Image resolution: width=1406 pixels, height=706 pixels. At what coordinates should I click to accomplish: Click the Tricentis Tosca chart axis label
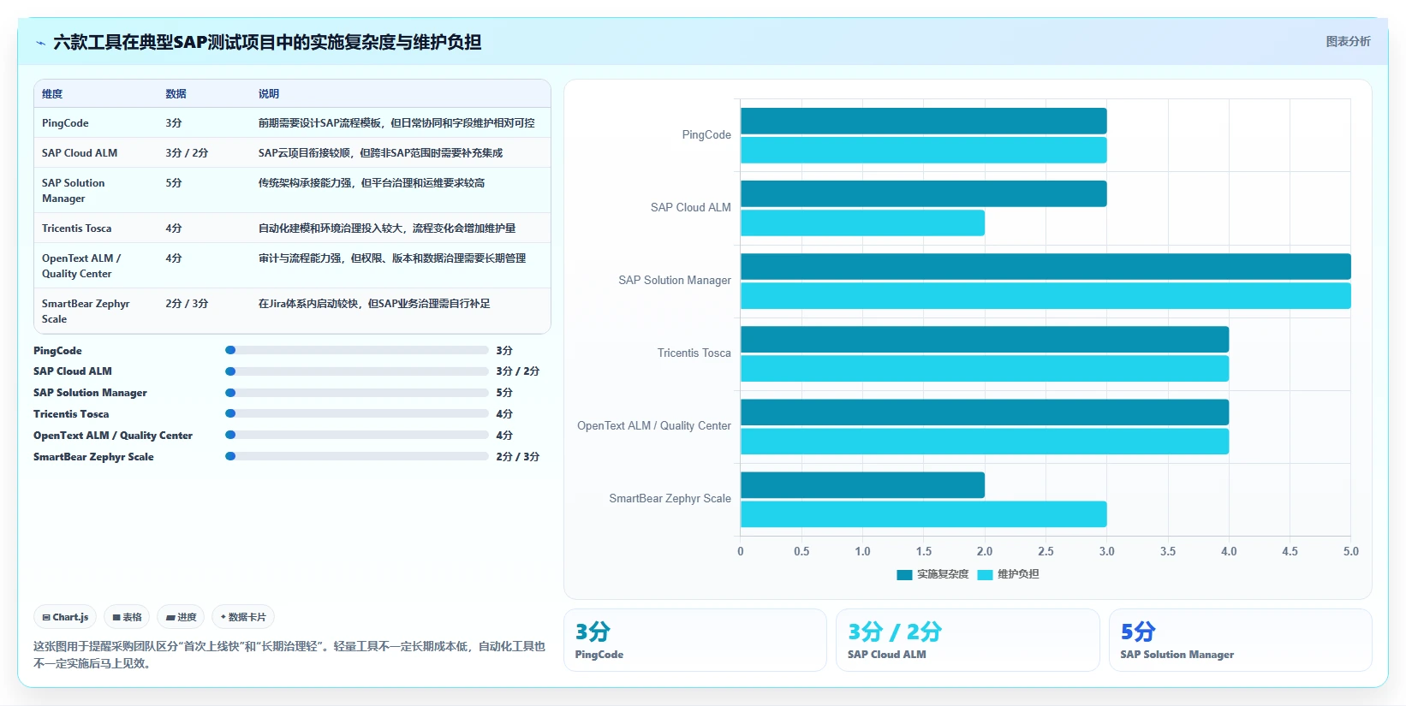pyautogui.click(x=694, y=353)
